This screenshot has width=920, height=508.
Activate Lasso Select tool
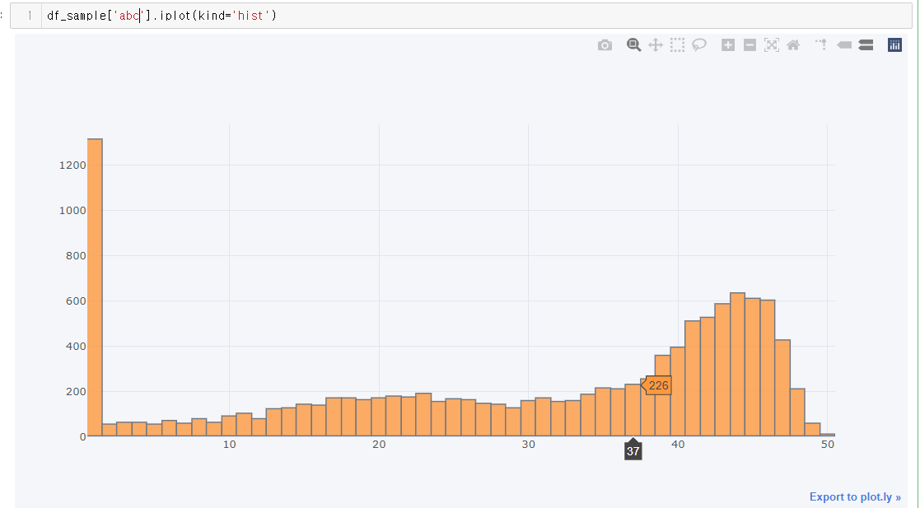[x=698, y=45]
